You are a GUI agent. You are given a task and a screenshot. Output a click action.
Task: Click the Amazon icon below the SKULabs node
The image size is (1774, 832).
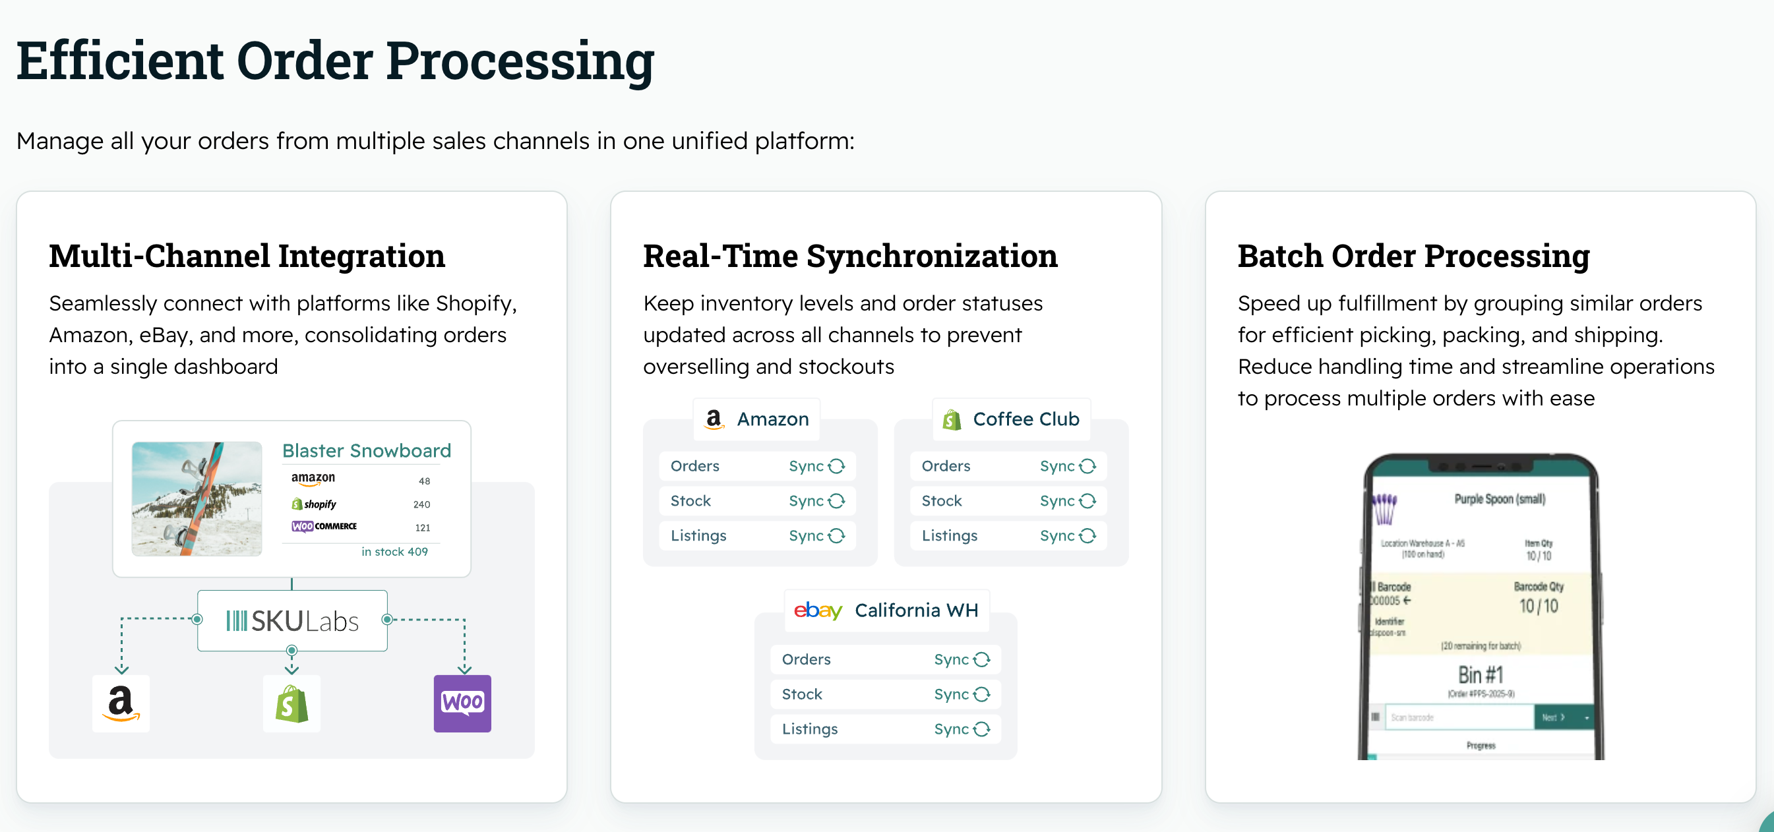pyautogui.click(x=121, y=703)
